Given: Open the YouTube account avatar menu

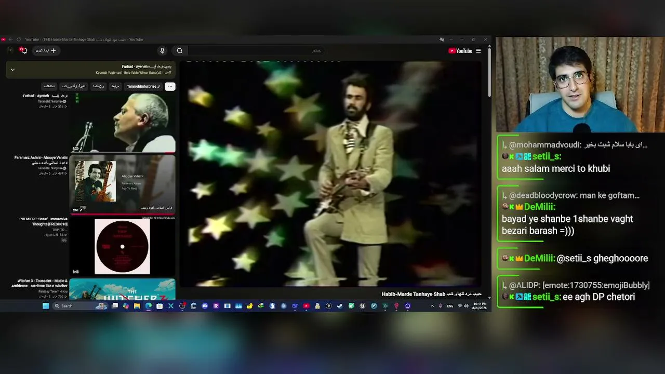Looking at the screenshot, I should (10, 50).
